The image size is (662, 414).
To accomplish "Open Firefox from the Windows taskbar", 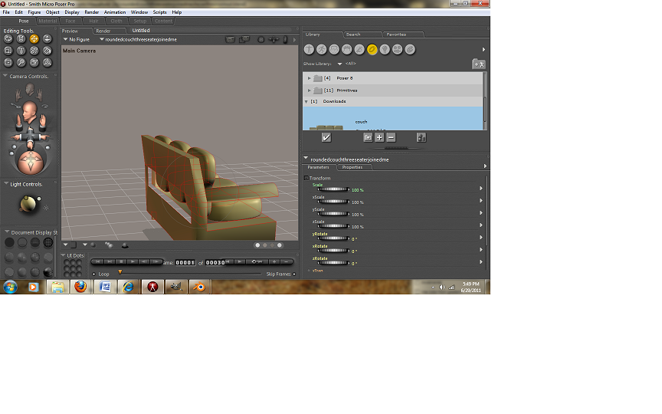I will pos(80,287).
